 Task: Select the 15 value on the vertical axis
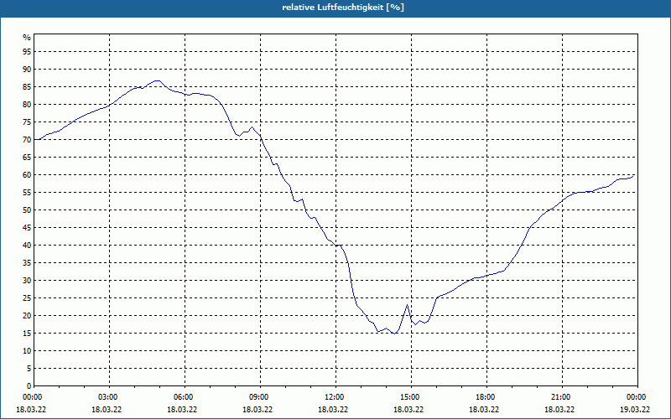click(x=27, y=333)
